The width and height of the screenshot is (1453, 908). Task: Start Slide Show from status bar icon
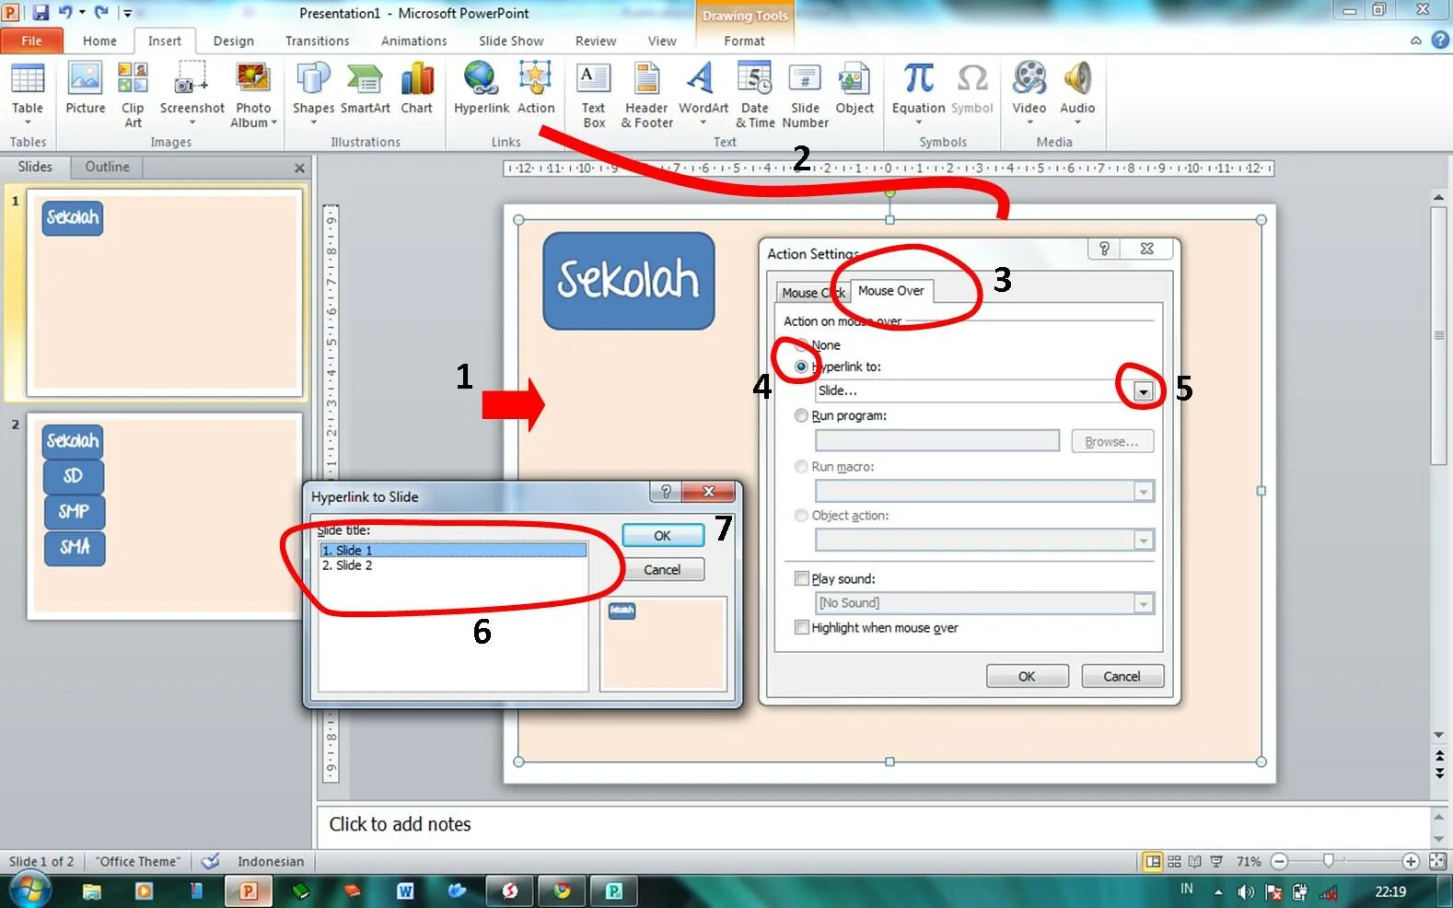click(x=1216, y=861)
